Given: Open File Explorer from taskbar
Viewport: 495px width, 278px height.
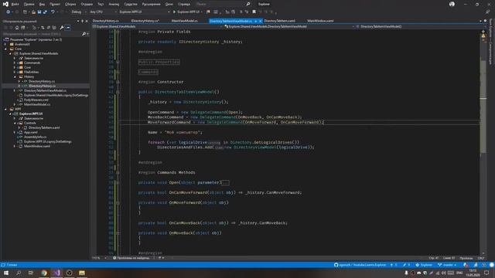Looking at the screenshot, I should [82, 273].
